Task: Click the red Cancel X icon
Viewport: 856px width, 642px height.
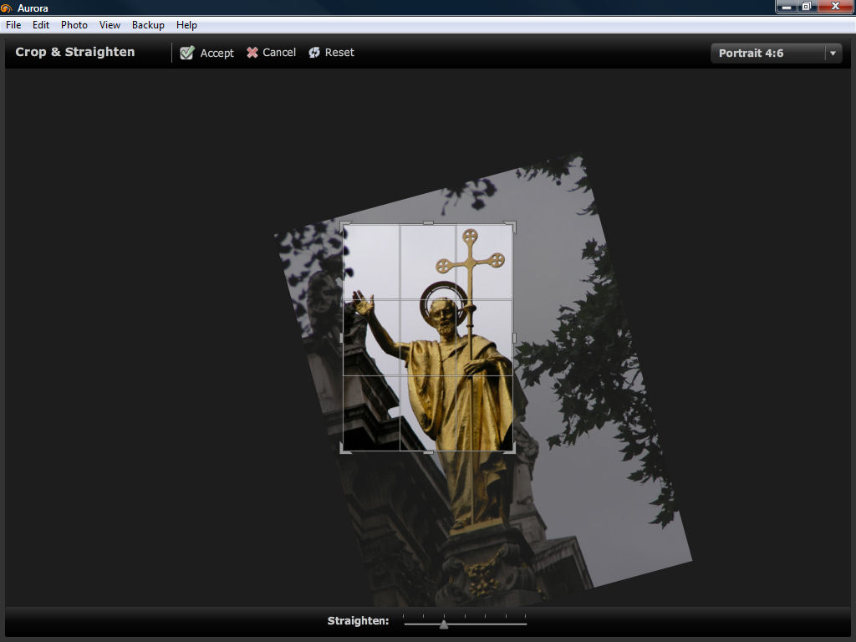Action: (252, 53)
